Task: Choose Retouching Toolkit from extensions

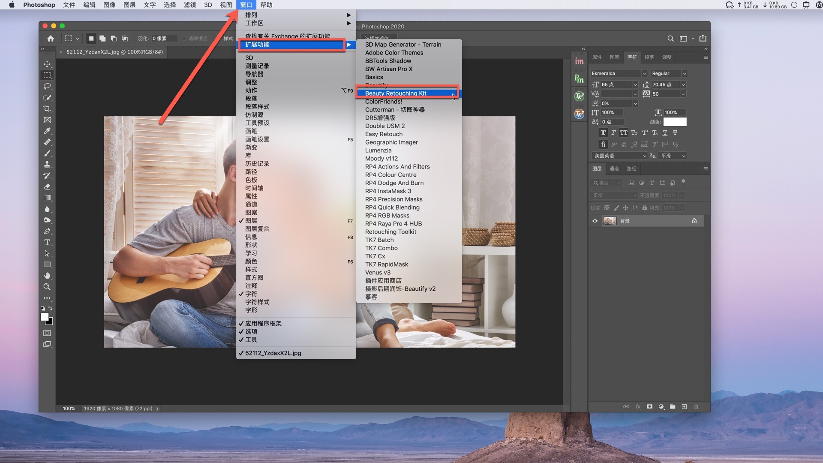Action: point(408,232)
